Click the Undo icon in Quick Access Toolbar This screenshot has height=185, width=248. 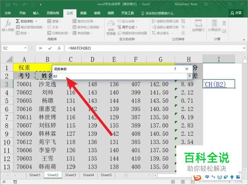15,5
